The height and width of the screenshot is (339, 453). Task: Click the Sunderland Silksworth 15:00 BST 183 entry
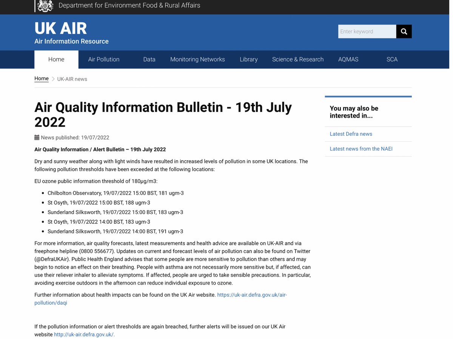115,212
